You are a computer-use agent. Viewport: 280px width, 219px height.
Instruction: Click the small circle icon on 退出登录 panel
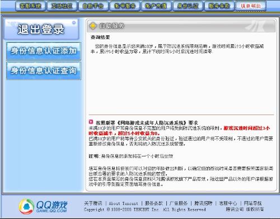(74, 22)
